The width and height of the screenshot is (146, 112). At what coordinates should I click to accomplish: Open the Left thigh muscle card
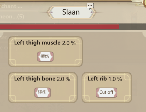coord(45,51)
